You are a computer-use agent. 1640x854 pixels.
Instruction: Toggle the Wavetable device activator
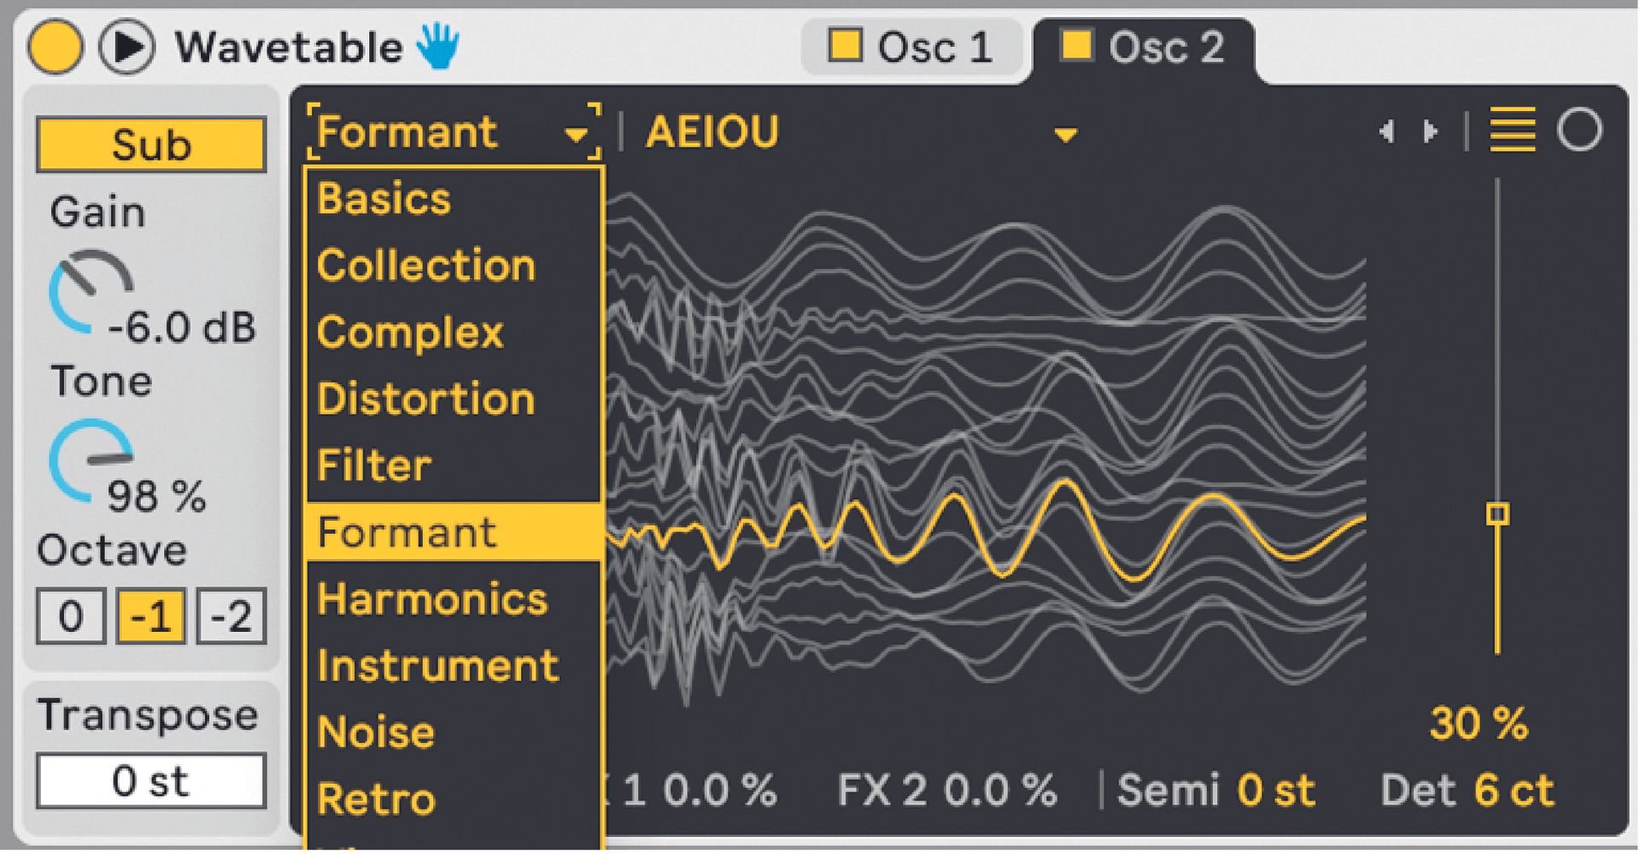(x=56, y=47)
